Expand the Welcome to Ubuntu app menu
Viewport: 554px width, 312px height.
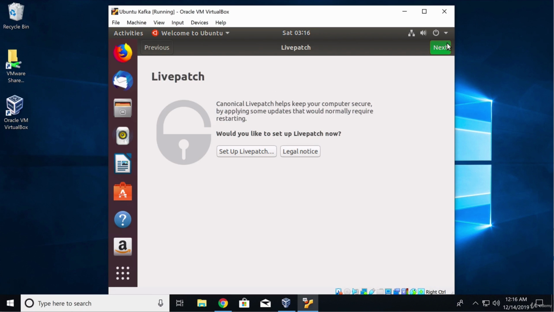click(190, 33)
